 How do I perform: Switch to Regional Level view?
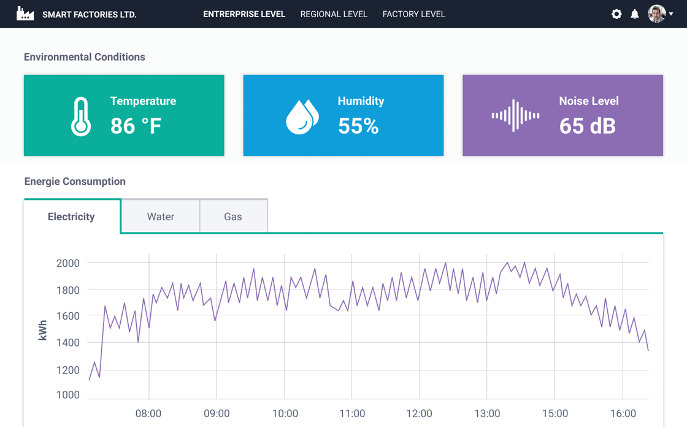tap(334, 14)
